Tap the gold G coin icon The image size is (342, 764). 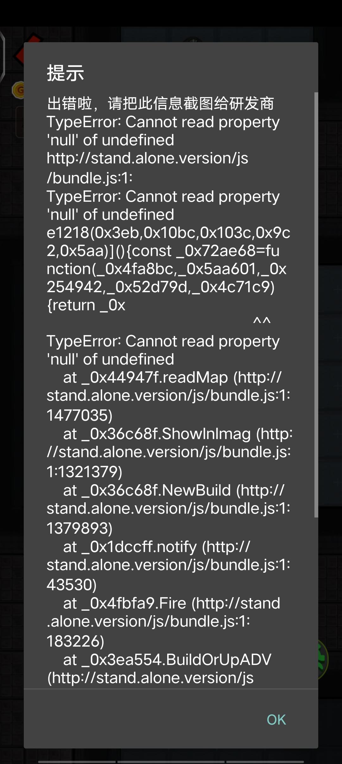point(18,90)
